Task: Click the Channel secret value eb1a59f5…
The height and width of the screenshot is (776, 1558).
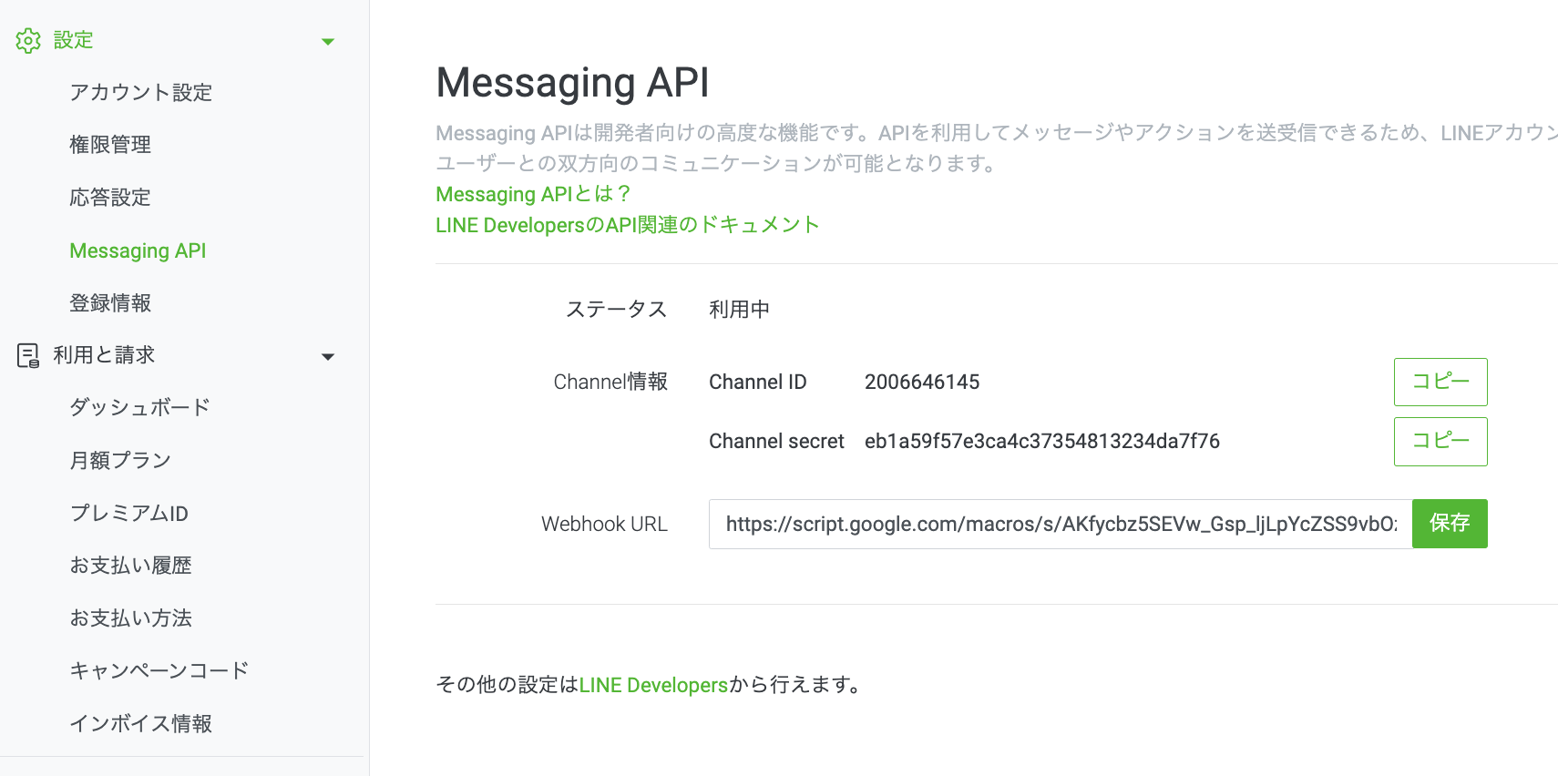Action: pos(1042,442)
